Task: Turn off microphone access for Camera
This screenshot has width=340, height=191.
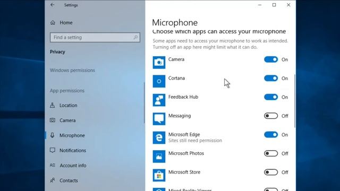Action: pos(271,59)
